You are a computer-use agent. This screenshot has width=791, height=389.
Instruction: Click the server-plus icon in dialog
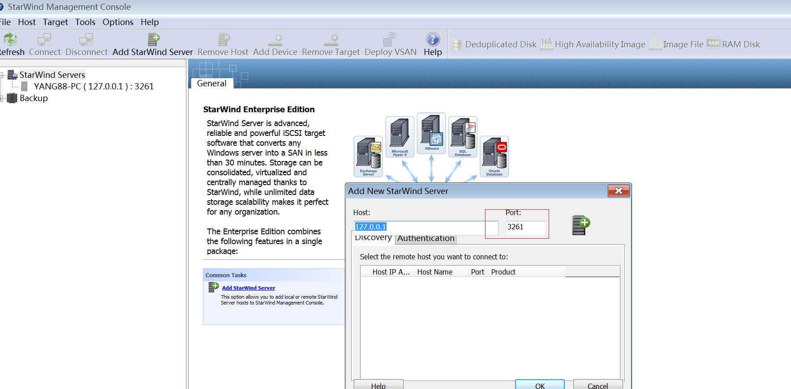[x=581, y=225]
